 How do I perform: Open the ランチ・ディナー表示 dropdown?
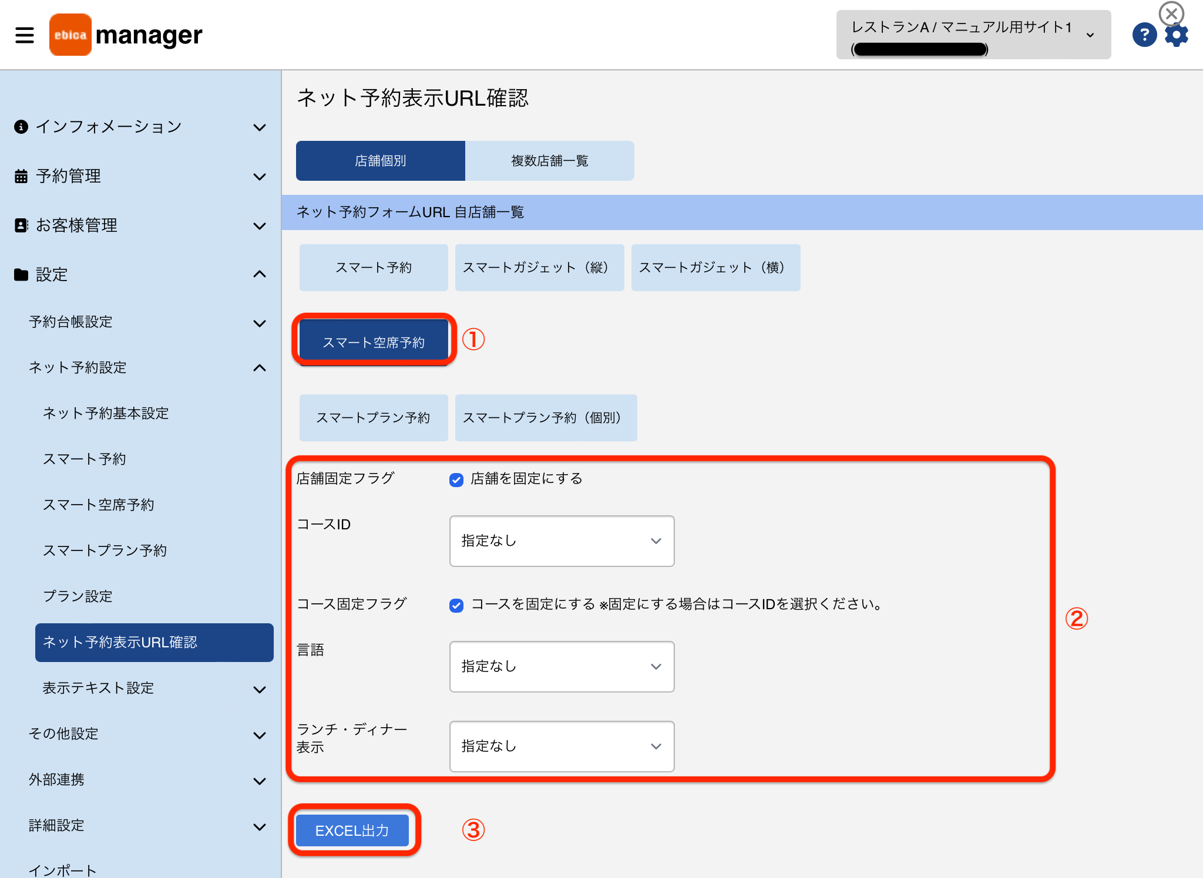click(x=562, y=747)
